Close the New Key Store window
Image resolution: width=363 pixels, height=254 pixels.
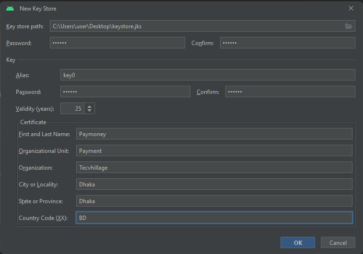pyautogui.click(x=351, y=8)
